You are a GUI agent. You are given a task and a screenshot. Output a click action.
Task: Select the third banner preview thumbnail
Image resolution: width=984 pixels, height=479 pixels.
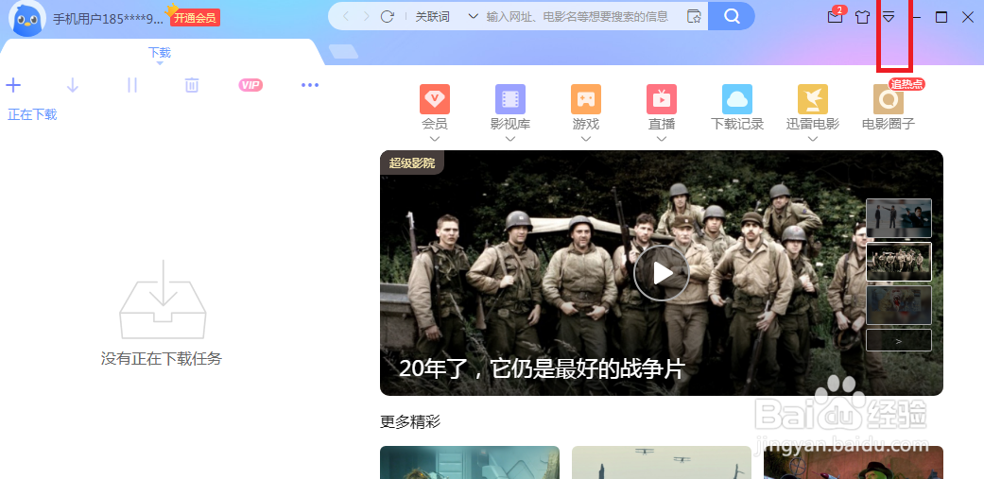pos(899,305)
